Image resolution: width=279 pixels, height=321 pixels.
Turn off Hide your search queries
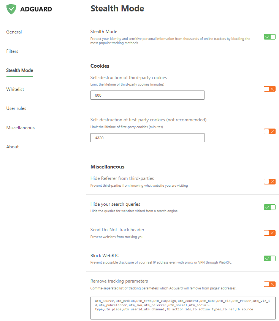[x=269, y=207]
